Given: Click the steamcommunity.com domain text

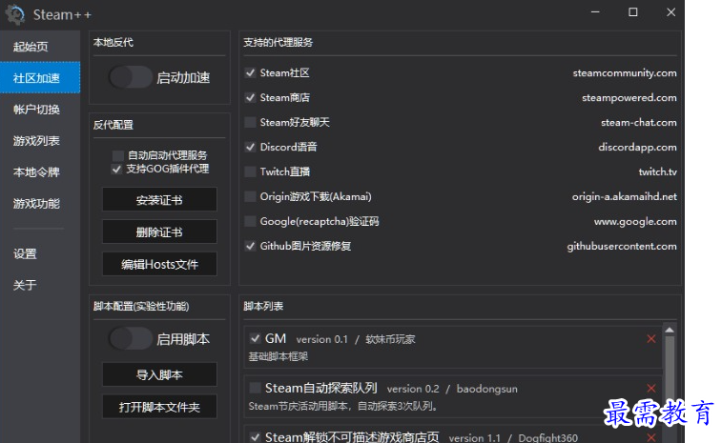Looking at the screenshot, I should coord(625,73).
